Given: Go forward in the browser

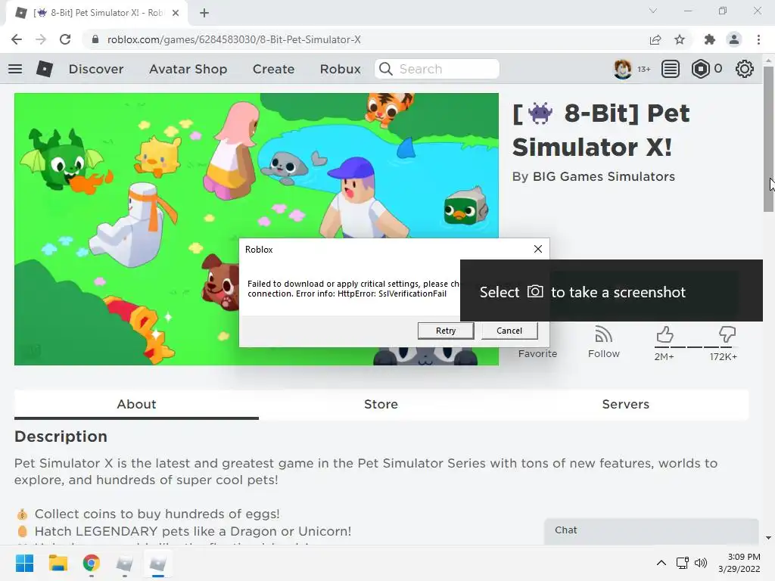Looking at the screenshot, I should [41, 39].
